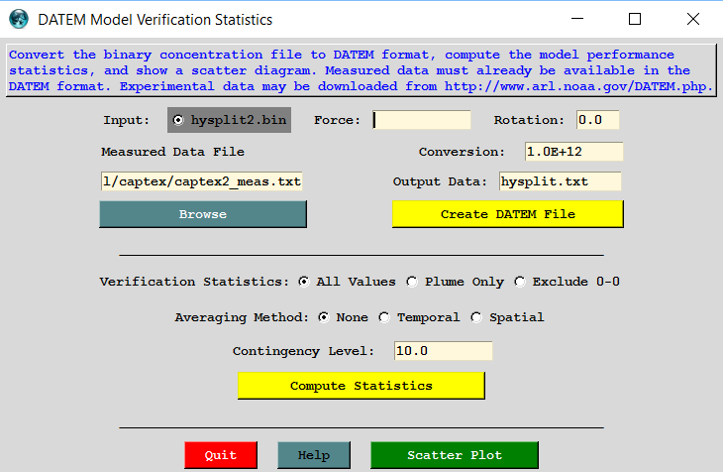Click the Create DATEM File button
This screenshot has height=472, width=723.
(x=507, y=214)
